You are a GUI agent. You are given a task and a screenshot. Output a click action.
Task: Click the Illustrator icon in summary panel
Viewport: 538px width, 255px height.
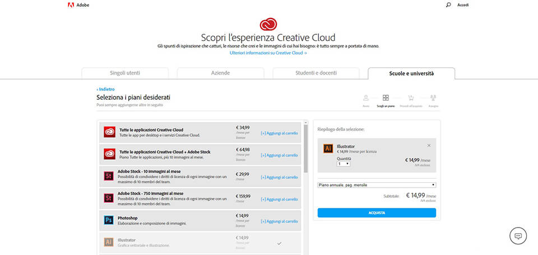(328, 149)
